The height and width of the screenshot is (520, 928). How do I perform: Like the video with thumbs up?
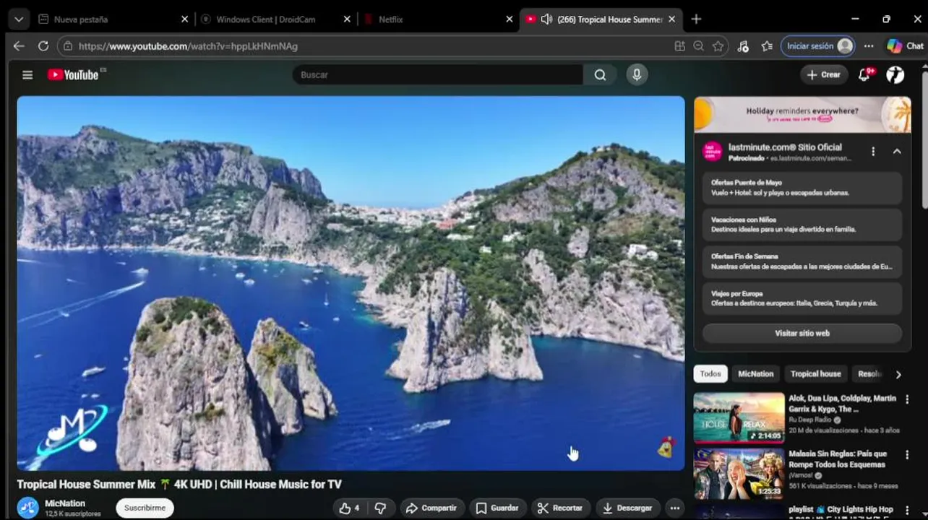(x=349, y=508)
